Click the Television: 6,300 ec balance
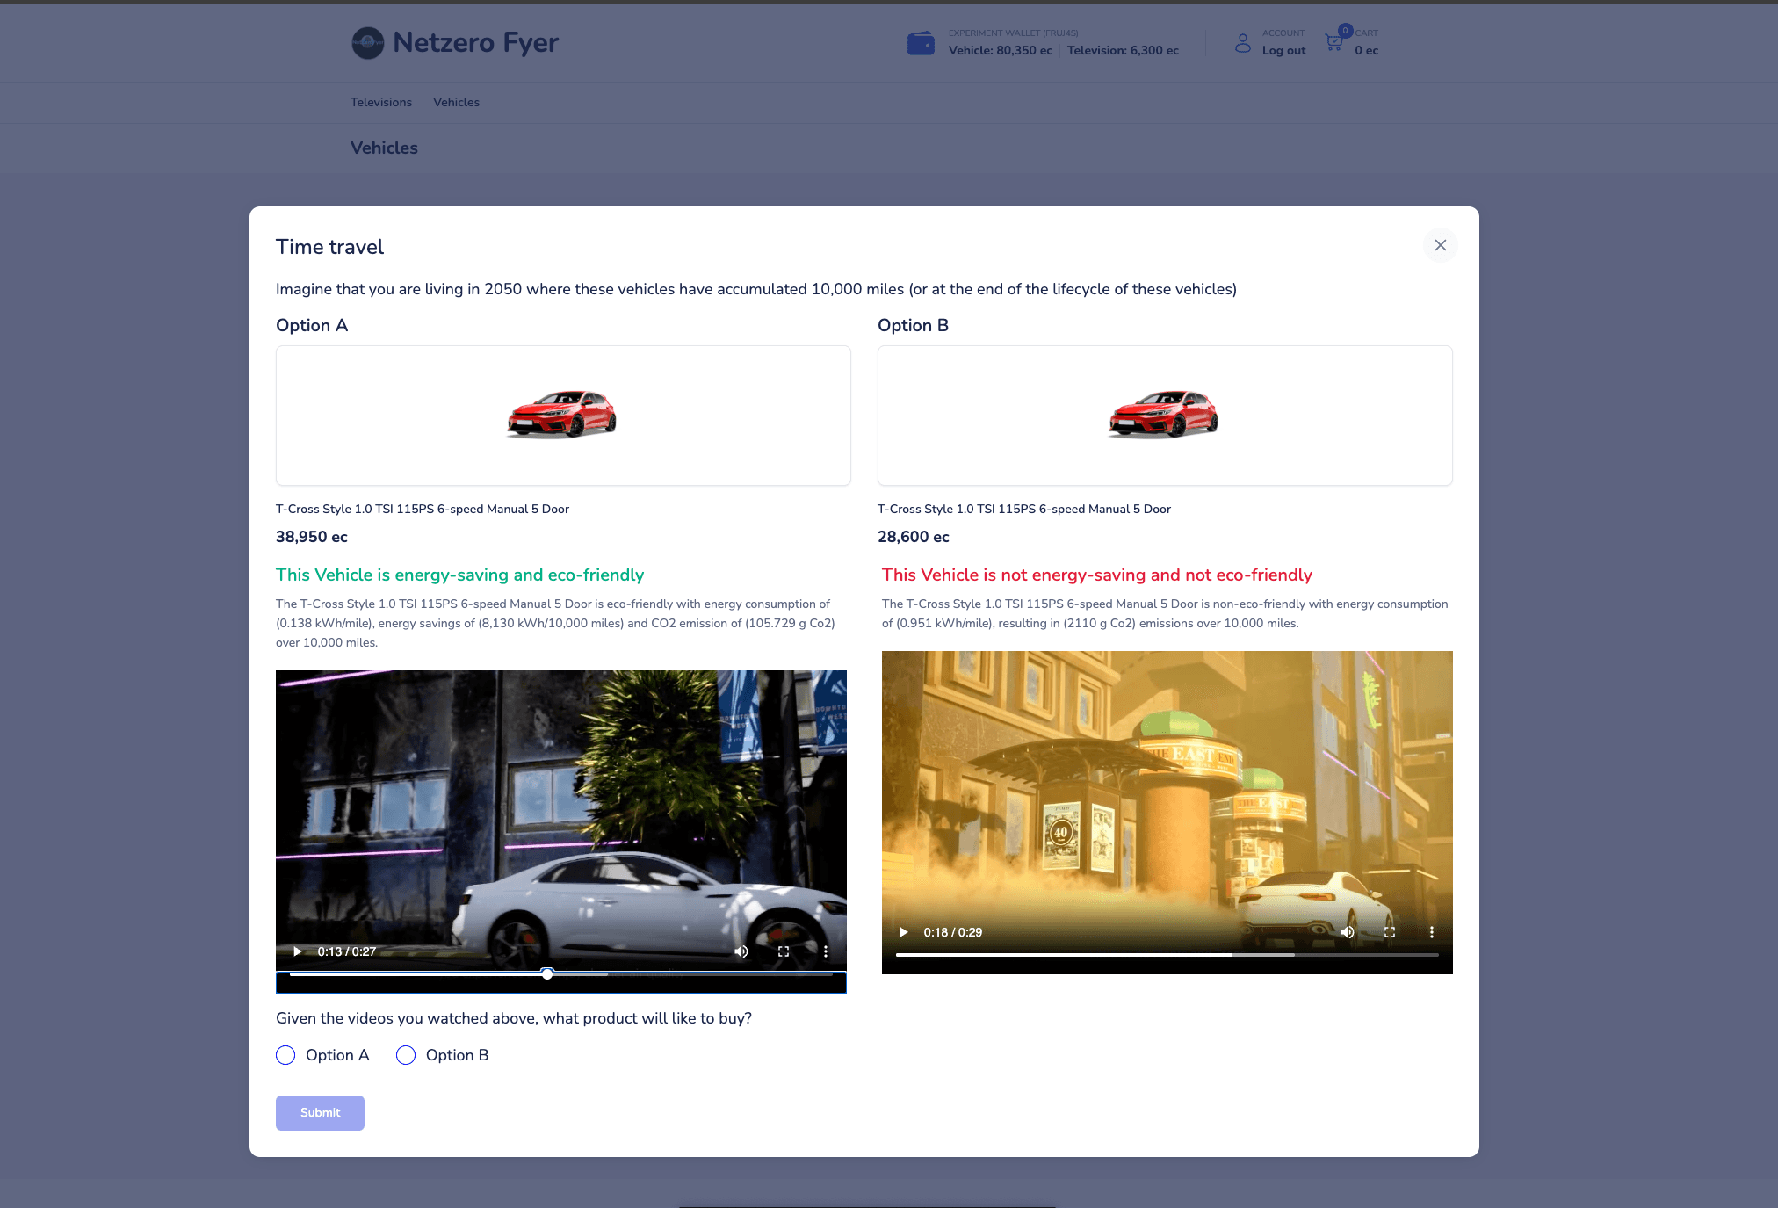This screenshot has height=1208, width=1778. (1123, 50)
